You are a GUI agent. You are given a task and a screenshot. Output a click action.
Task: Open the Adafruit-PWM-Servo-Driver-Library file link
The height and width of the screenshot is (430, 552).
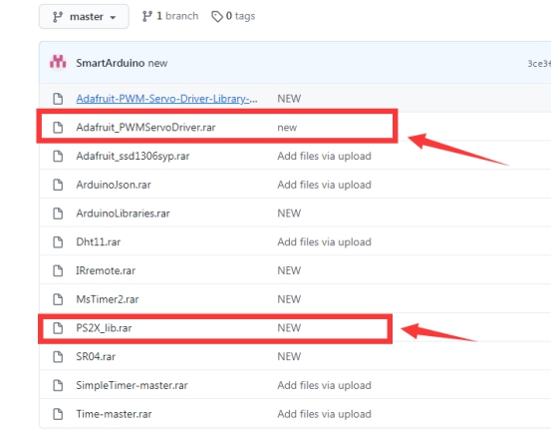(x=166, y=99)
